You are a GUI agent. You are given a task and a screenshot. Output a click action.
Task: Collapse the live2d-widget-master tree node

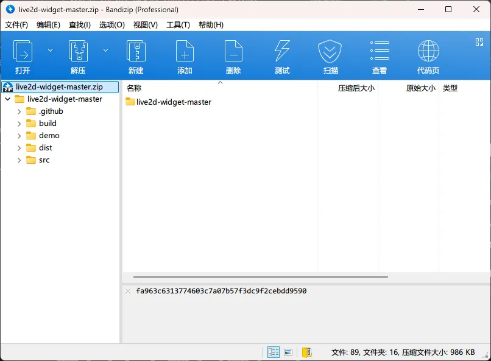click(x=7, y=99)
